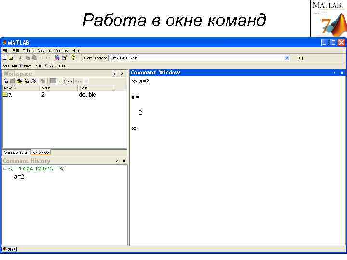This screenshot has width=347, height=260.
Task: Open the Stack Base dropdown
Action: [81, 81]
